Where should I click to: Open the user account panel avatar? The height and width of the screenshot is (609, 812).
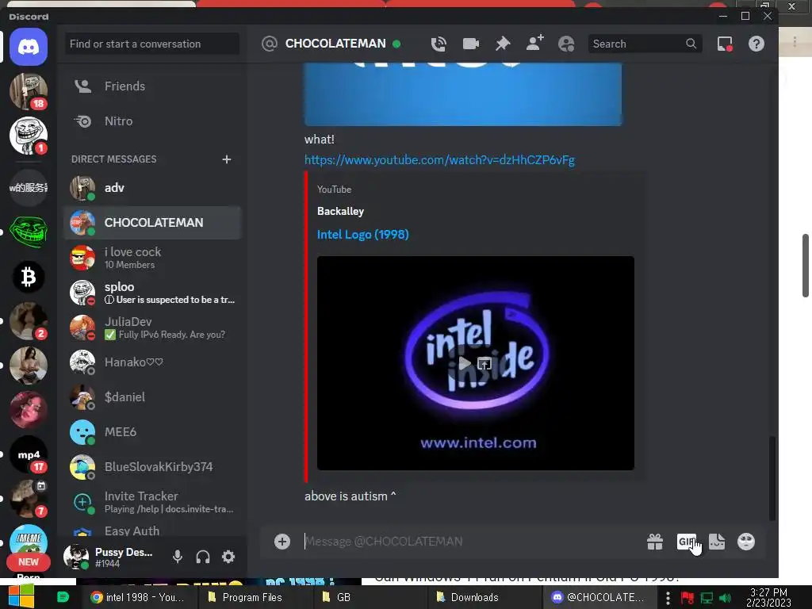point(76,557)
